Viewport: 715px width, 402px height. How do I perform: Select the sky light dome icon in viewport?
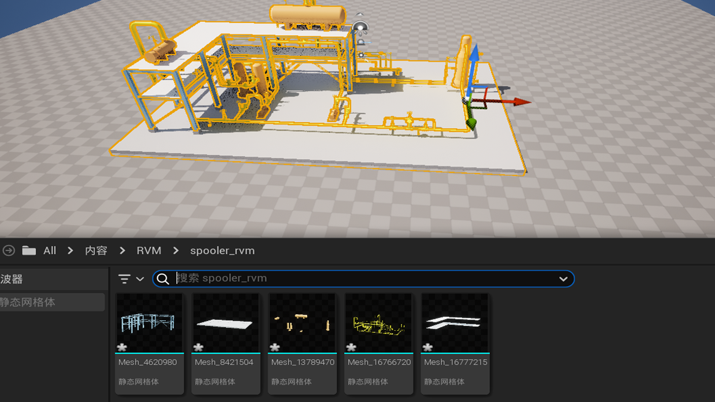tap(360, 27)
